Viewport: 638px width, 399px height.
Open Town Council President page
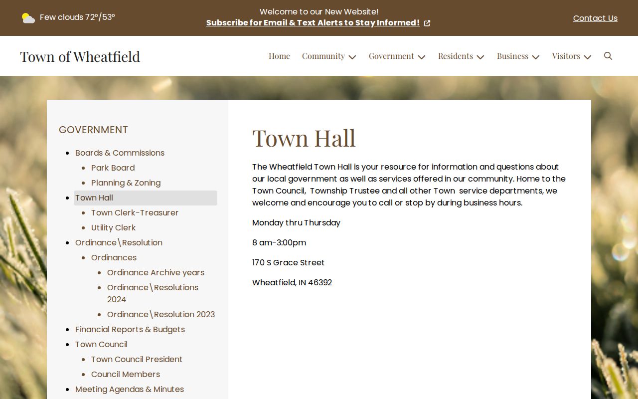coord(137,359)
